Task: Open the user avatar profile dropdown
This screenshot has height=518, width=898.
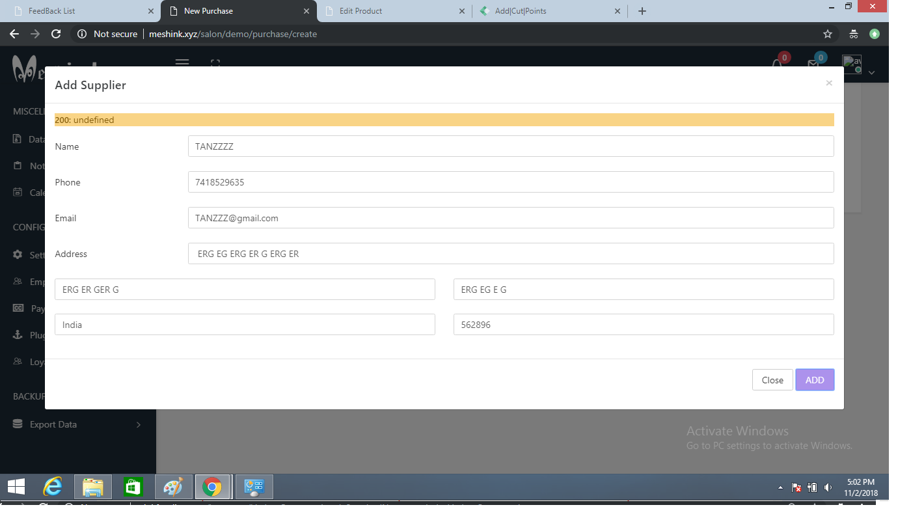Action: (x=858, y=64)
